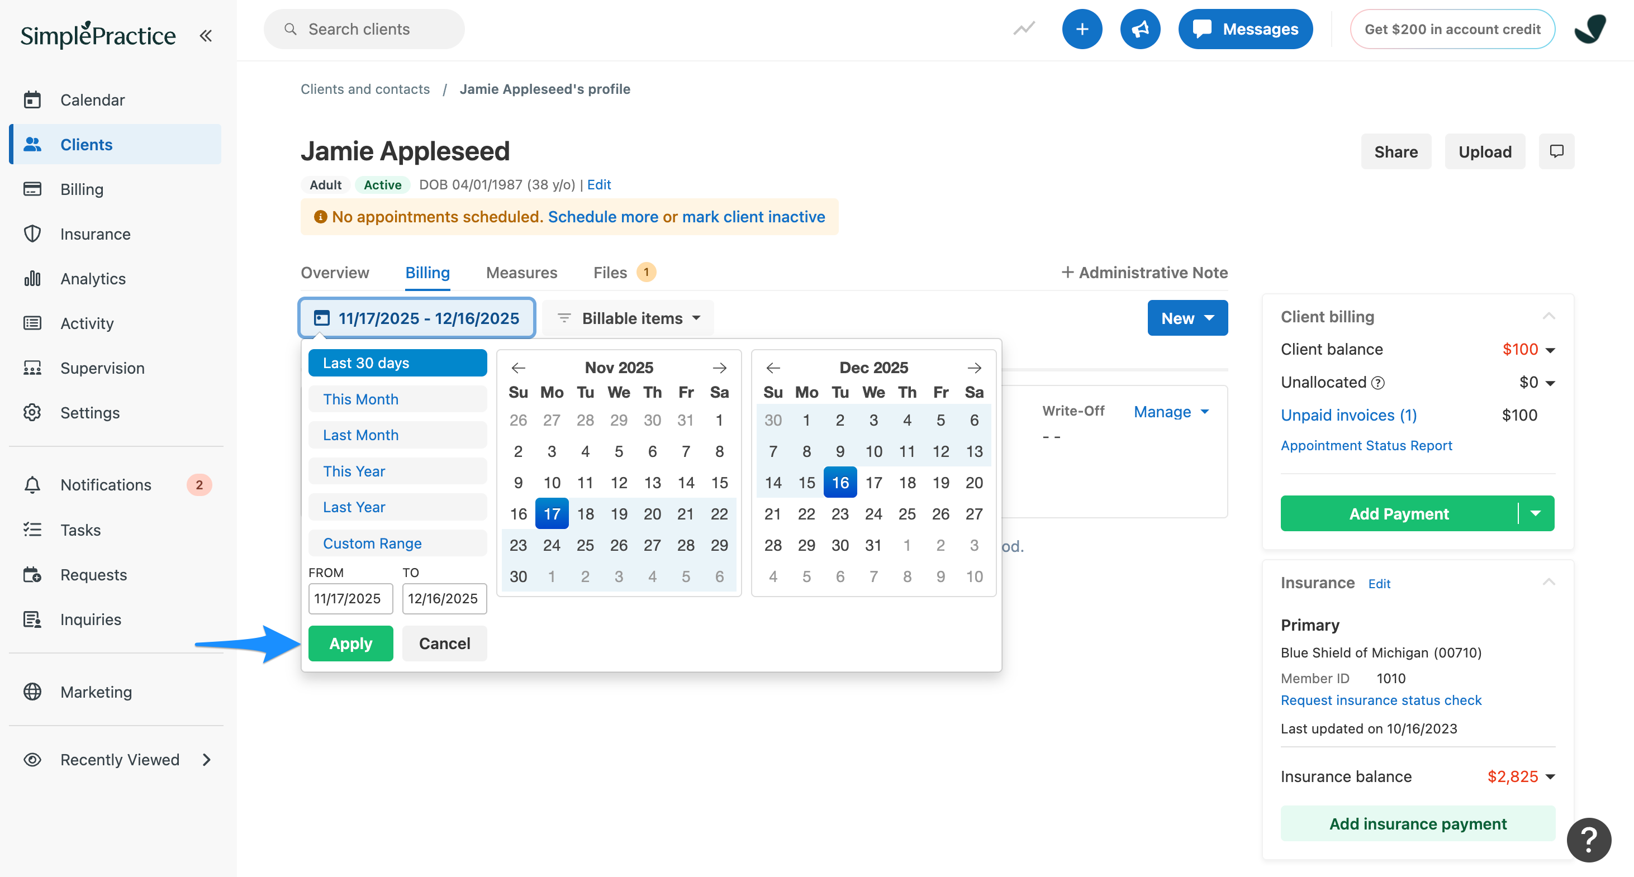The height and width of the screenshot is (877, 1634).
Task: Switch to the Files tab
Action: coord(624,272)
